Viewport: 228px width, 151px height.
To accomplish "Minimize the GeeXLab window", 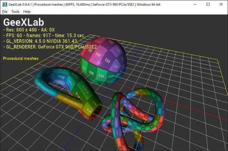I will (x=195, y=4).
